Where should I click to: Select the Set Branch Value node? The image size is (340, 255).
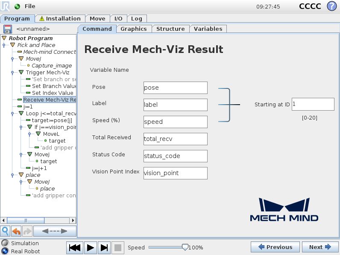(x=54, y=86)
